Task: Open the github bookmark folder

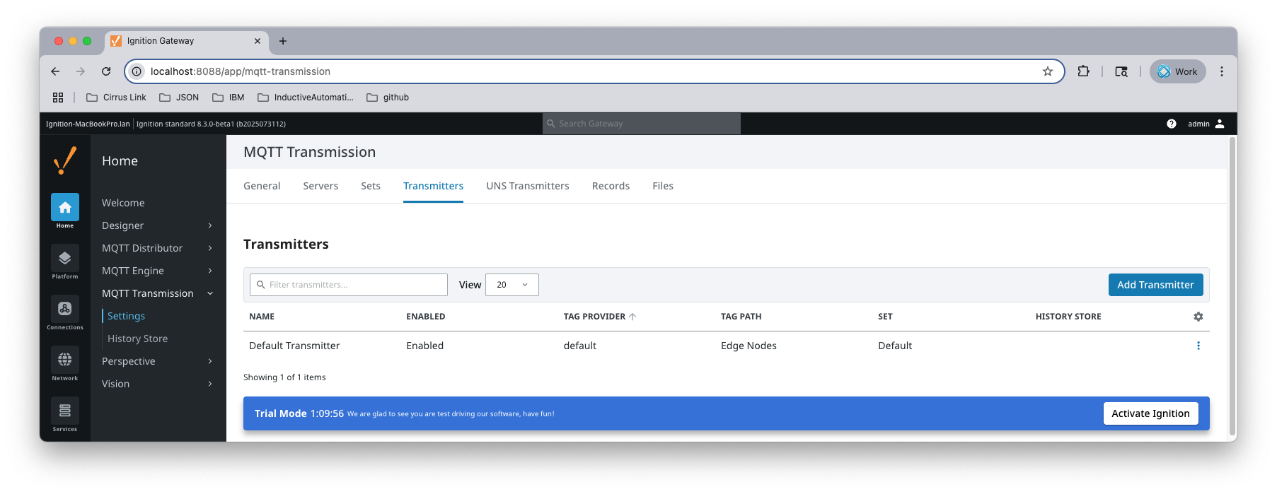Action: (388, 98)
